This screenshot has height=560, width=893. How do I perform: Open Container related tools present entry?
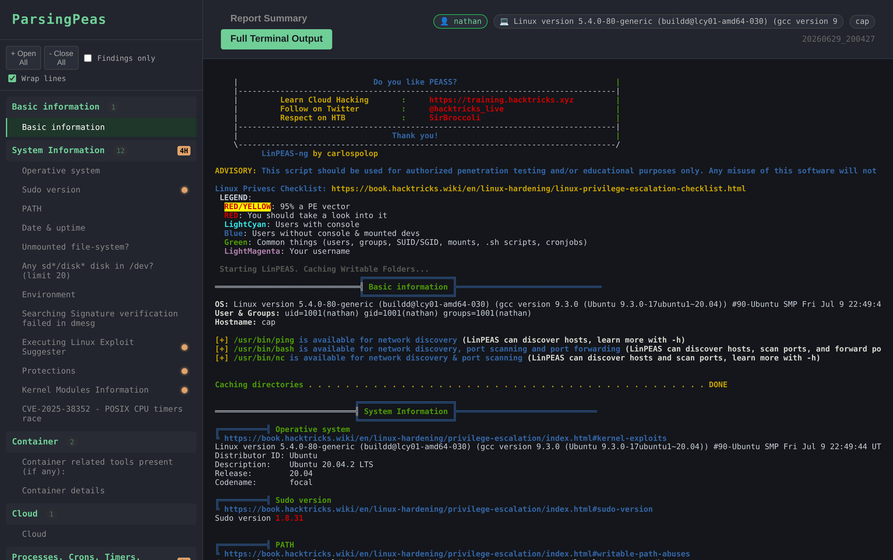pos(101,467)
